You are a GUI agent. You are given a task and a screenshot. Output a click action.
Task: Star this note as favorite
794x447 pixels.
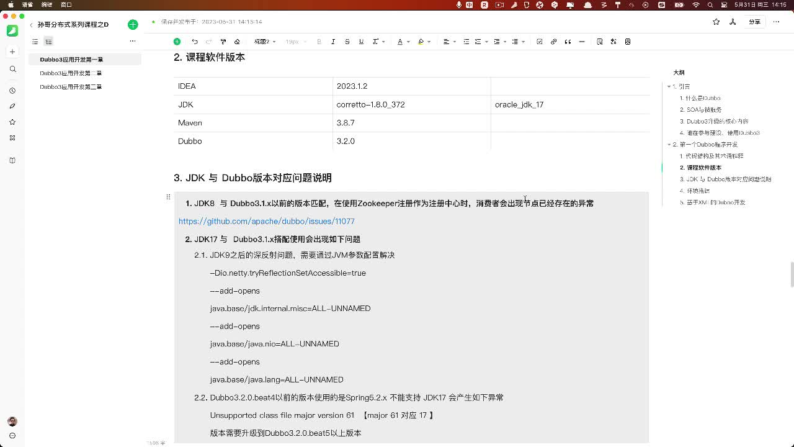tap(716, 22)
